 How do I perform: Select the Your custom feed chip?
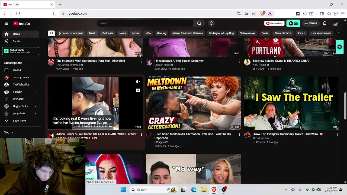point(70,33)
